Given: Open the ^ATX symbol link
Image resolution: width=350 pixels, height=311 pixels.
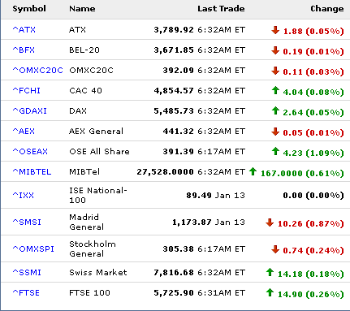Looking at the screenshot, I should click(x=24, y=29).
